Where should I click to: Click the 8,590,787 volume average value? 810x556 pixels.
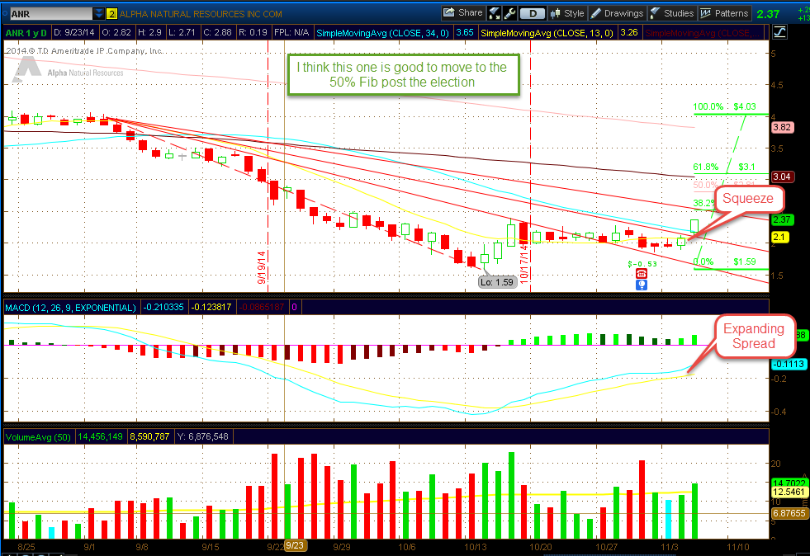(149, 436)
